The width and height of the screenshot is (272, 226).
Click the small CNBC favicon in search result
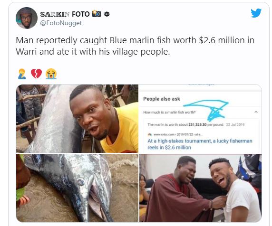coord(149,134)
